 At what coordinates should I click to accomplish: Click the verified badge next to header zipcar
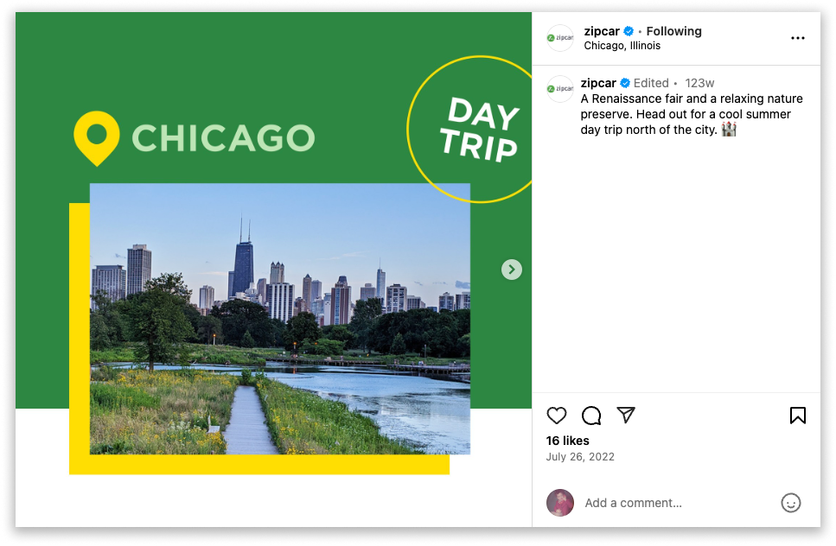629,31
